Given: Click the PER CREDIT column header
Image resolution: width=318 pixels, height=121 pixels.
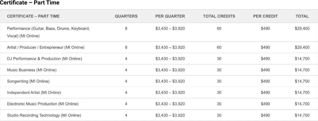Looking at the screenshot, I should pyautogui.click(x=265, y=16).
